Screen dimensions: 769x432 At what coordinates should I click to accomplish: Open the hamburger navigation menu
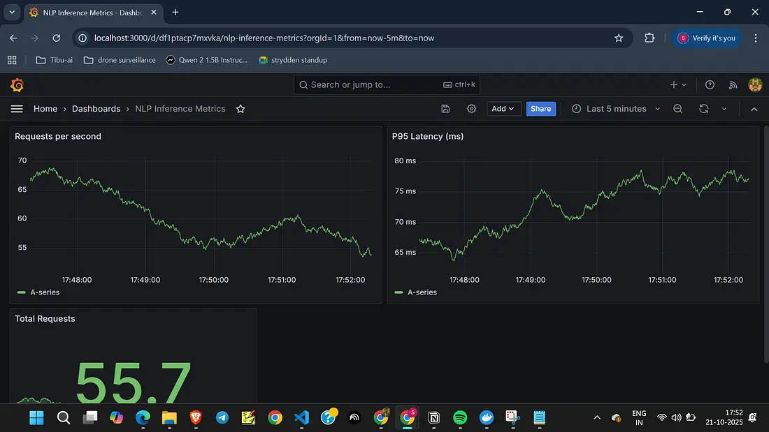coord(17,109)
